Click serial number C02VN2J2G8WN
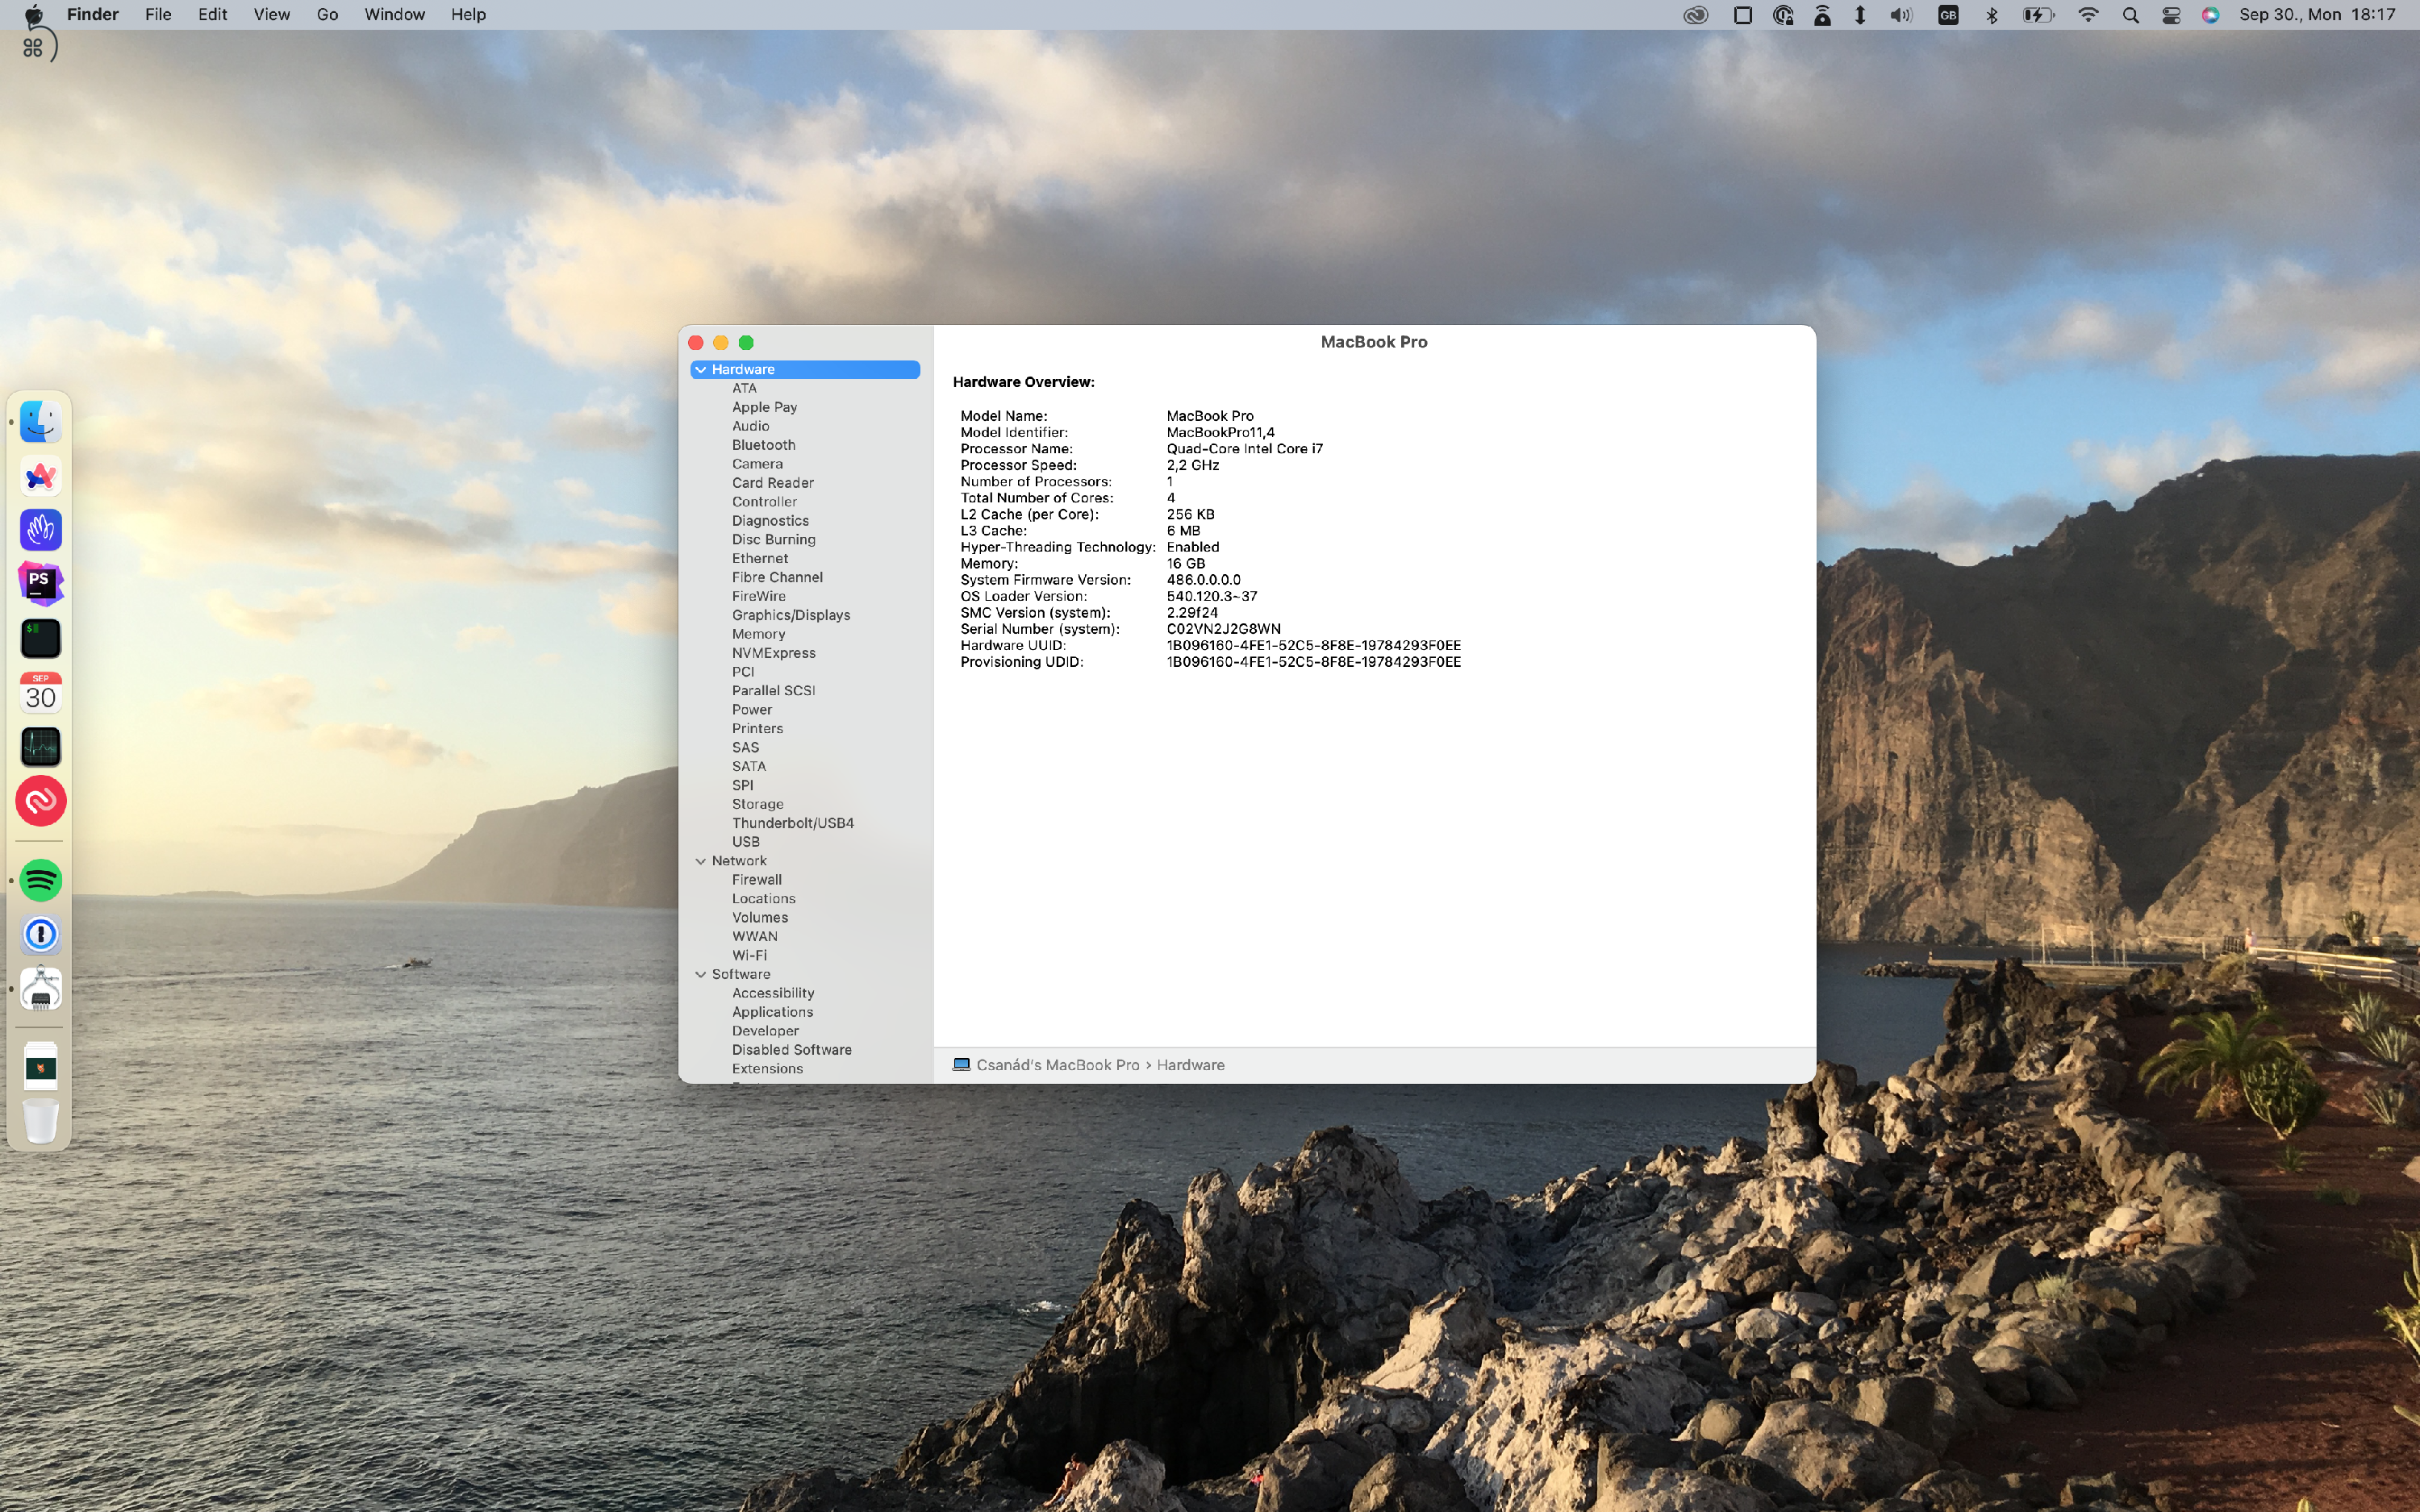The height and width of the screenshot is (1512, 2420). coord(1223,629)
